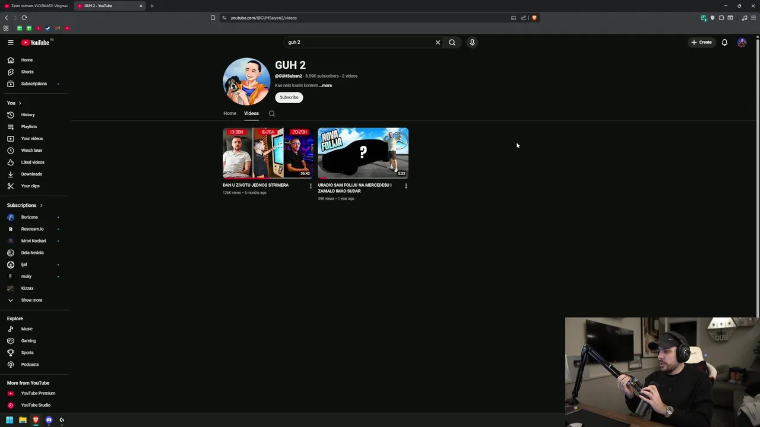The height and width of the screenshot is (427, 760).
Task: Open the Kizzax channel subscription
Action: coord(34,288)
